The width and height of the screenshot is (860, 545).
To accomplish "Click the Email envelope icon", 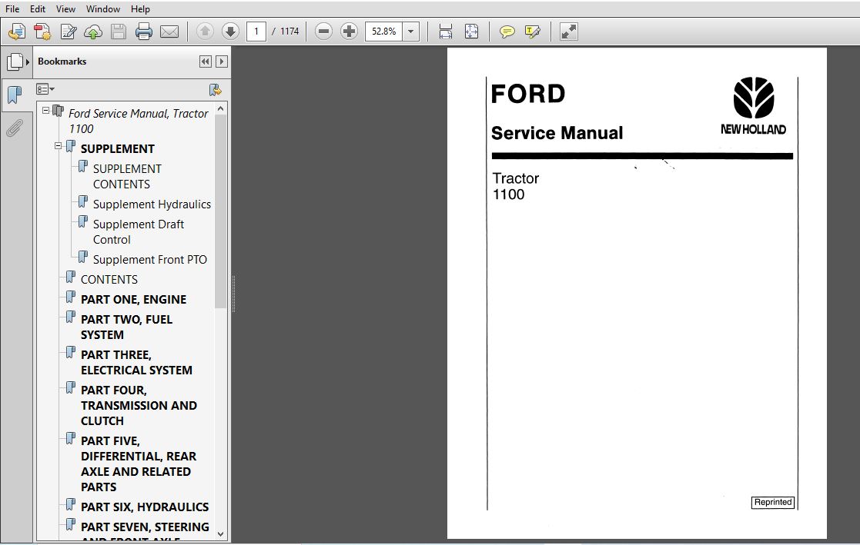I will pos(169,32).
